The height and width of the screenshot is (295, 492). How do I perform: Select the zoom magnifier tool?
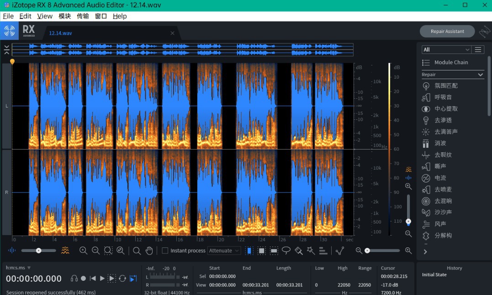(137, 251)
